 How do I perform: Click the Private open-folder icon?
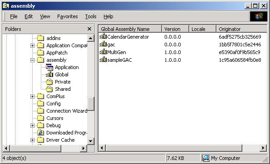tap(49, 82)
